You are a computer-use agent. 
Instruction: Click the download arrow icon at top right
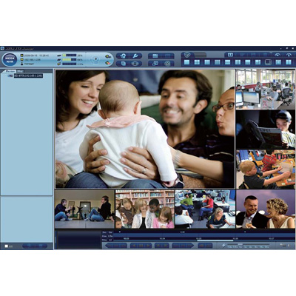pyautogui.click(x=289, y=55)
